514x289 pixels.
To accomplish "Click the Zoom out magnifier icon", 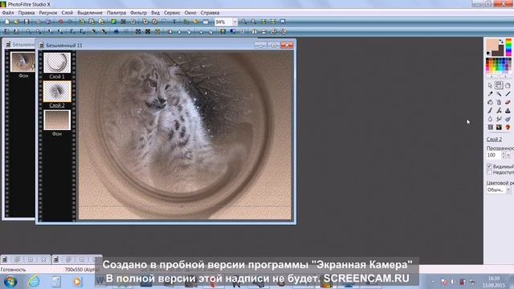I will tap(254, 22).
